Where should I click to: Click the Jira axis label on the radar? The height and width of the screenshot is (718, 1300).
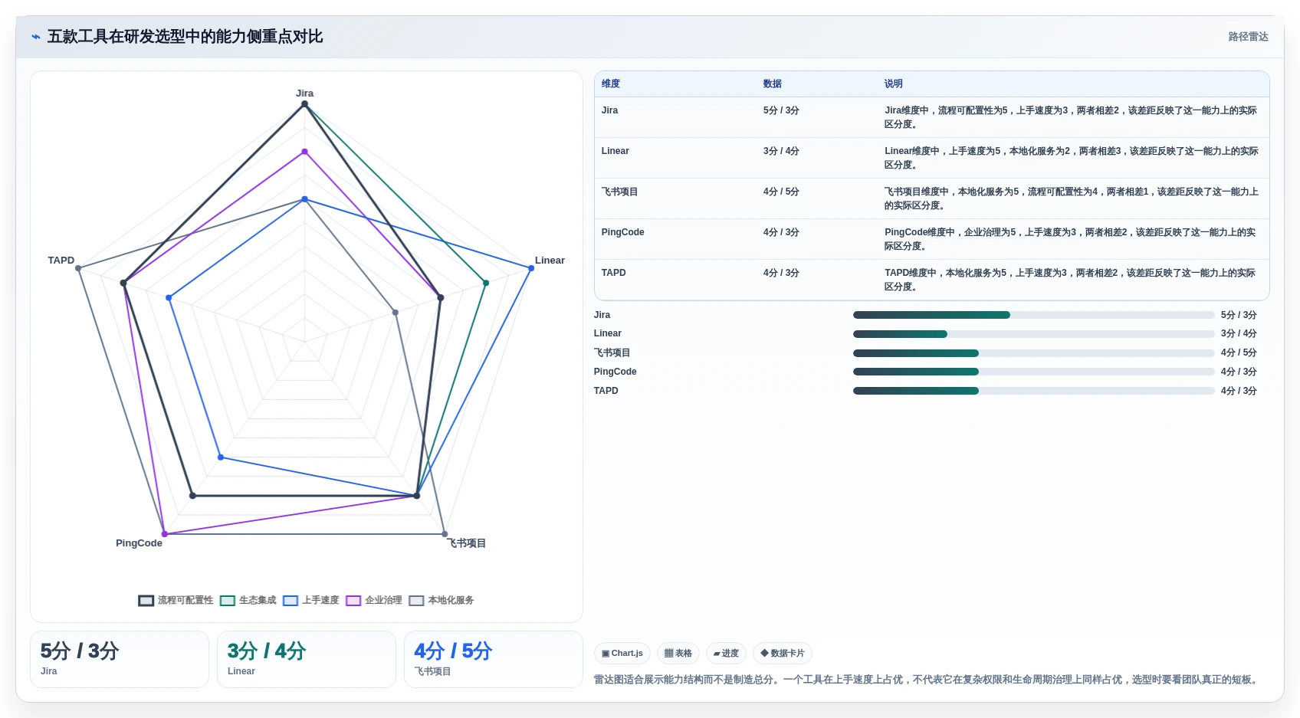304,93
